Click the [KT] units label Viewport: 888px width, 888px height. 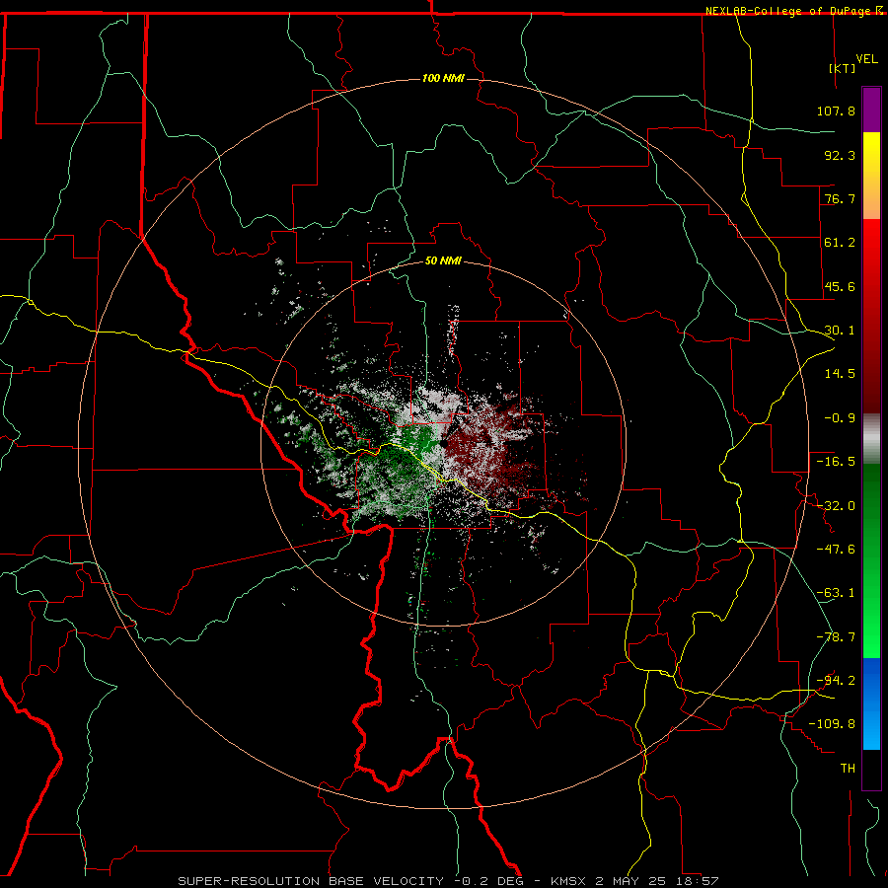click(843, 68)
